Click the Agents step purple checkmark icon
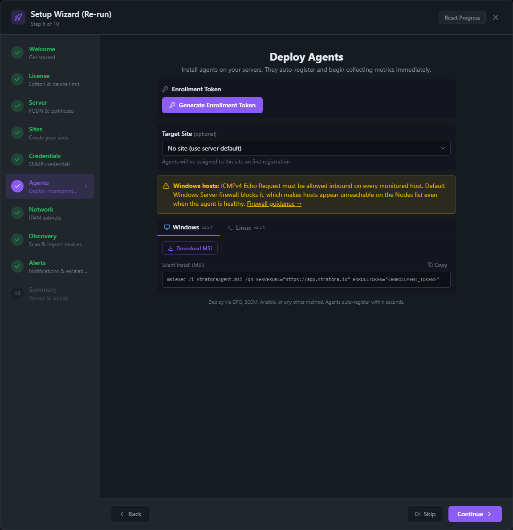The width and height of the screenshot is (513, 530). (x=17, y=186)
